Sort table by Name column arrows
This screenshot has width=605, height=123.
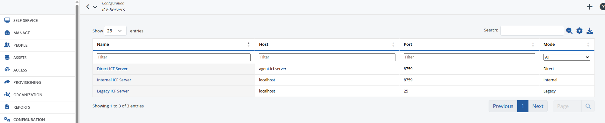point(248,44)
